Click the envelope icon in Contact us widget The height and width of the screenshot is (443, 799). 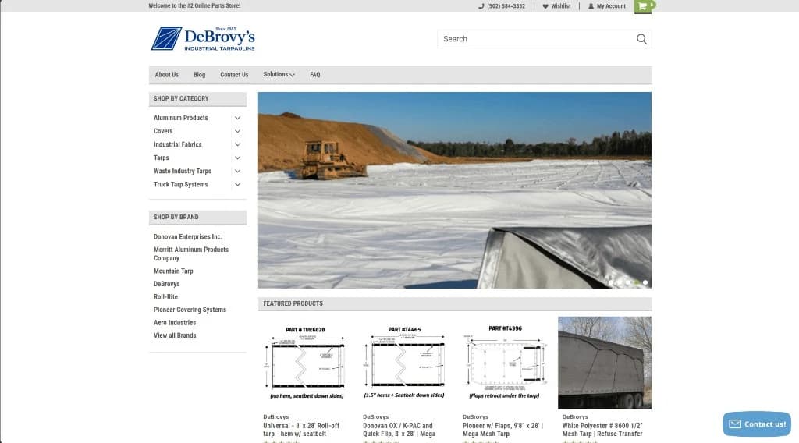(735, 424)
